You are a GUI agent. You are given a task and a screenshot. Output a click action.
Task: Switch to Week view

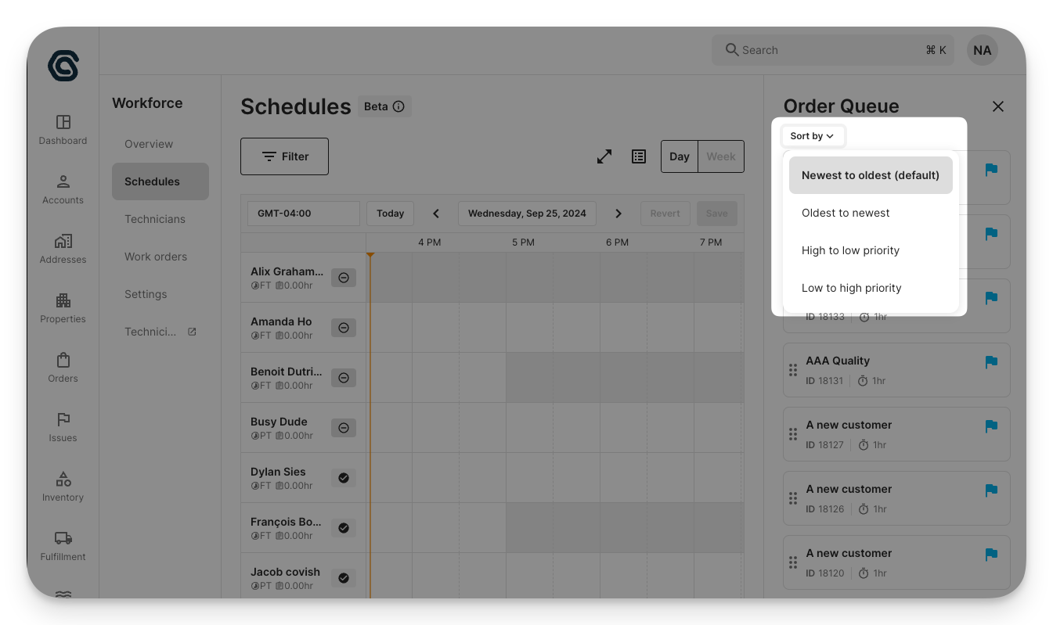coord(721,156)
